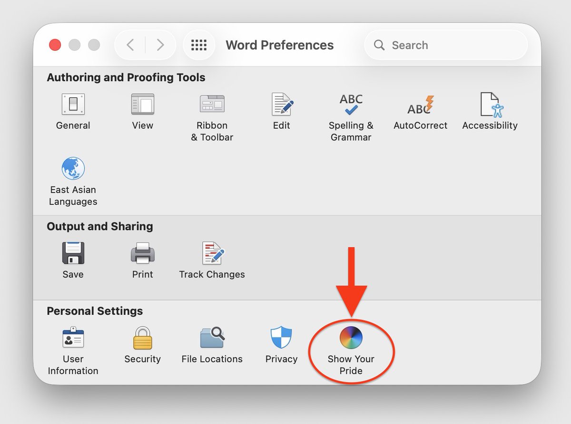Open Show Your Pride settings

coord(351,351)
